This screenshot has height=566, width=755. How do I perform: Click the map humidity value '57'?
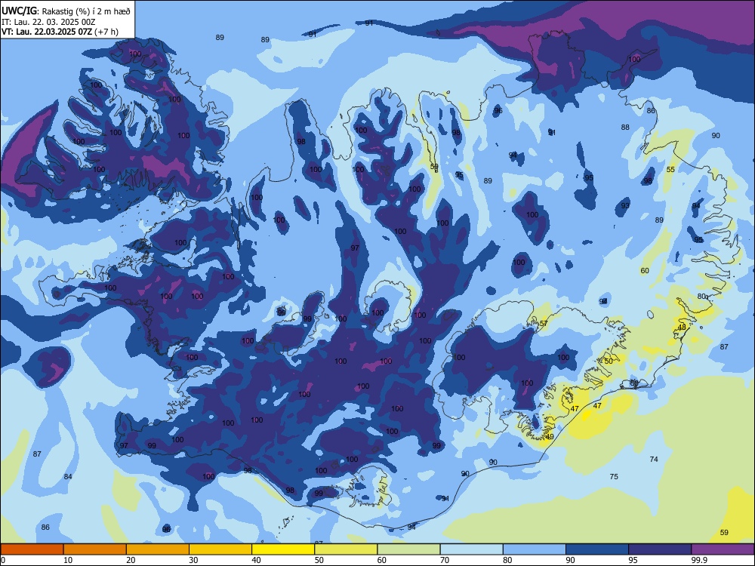coord(544,324)
